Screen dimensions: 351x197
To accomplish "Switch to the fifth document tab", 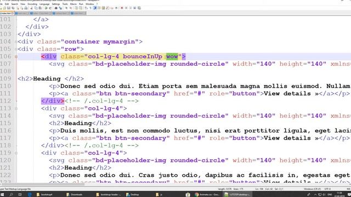I will tap(78, 13).
